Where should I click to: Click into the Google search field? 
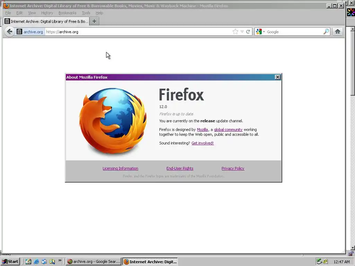pyautogui.click(x=294, y=32)
